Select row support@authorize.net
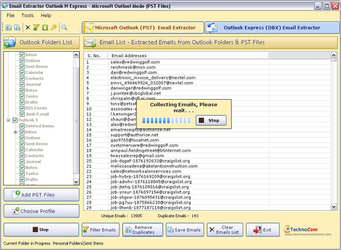Screen dimensions: 341x250 pos(208,135)
